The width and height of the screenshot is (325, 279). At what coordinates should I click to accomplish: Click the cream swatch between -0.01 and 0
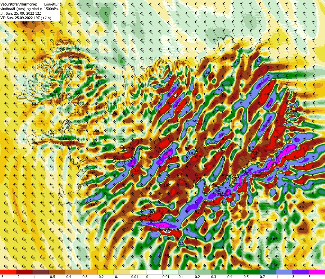(138, 272)
